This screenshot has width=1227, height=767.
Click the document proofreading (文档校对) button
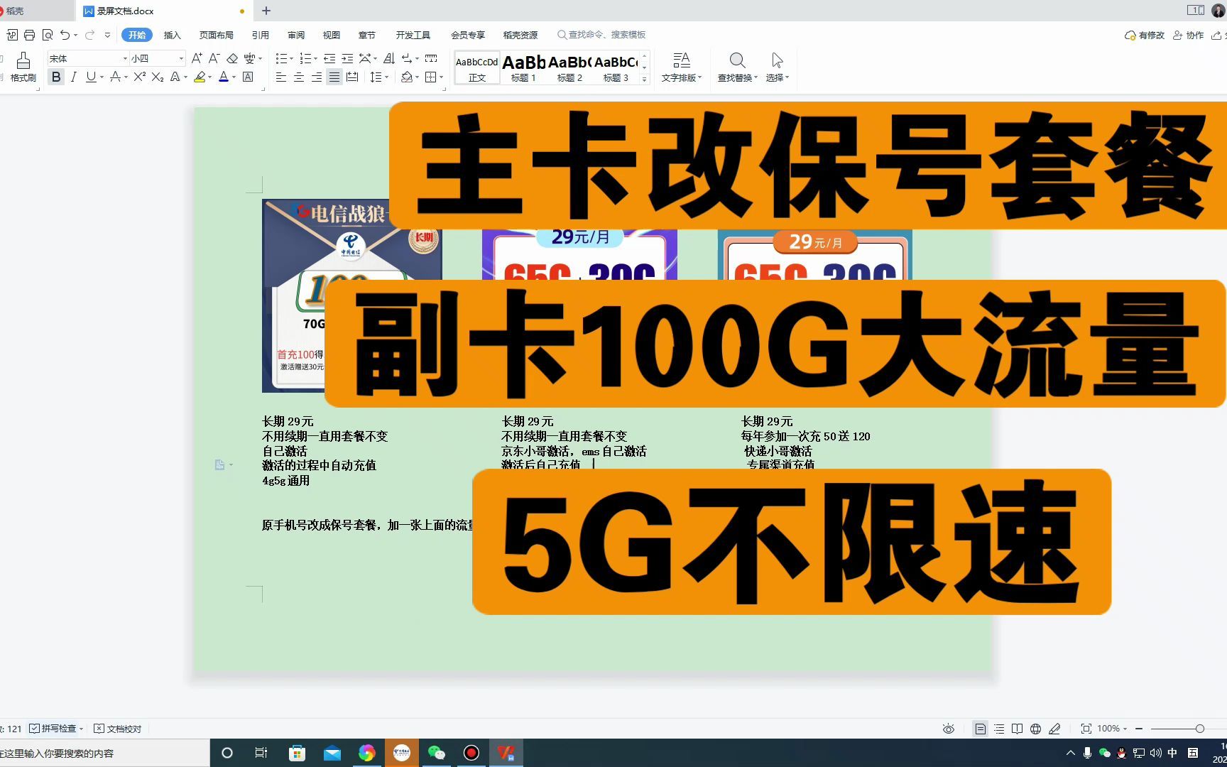coord(118,729)
